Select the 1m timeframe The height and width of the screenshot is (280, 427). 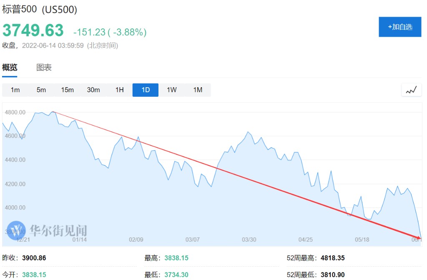15,90
